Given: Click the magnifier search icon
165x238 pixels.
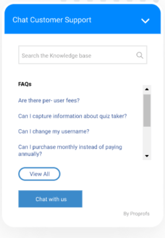Looking at the screenshot, I should (x=139, y=55).
